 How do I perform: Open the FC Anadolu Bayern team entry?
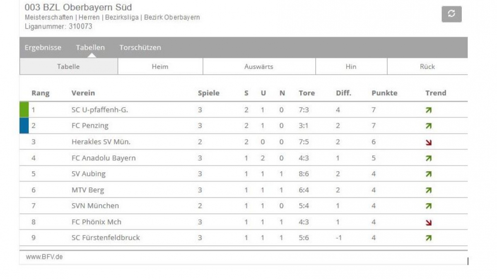click(104, 158)
